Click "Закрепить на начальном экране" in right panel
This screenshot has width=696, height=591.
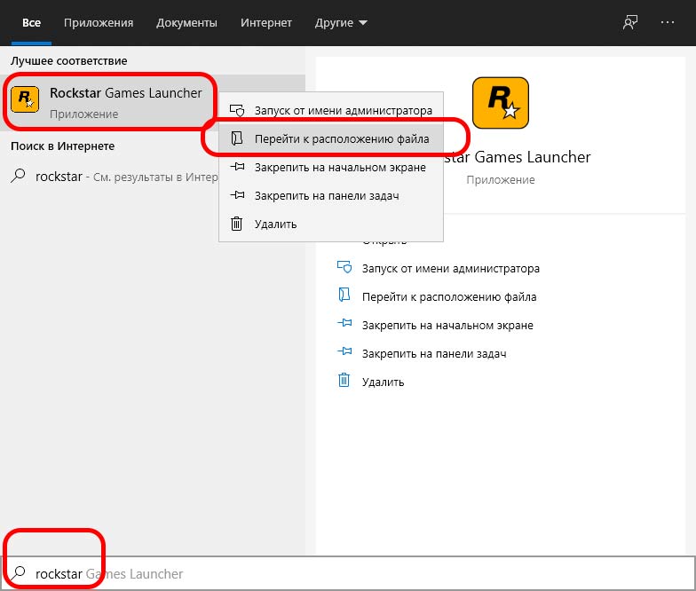pyautogui.click(x=447, y=325)
